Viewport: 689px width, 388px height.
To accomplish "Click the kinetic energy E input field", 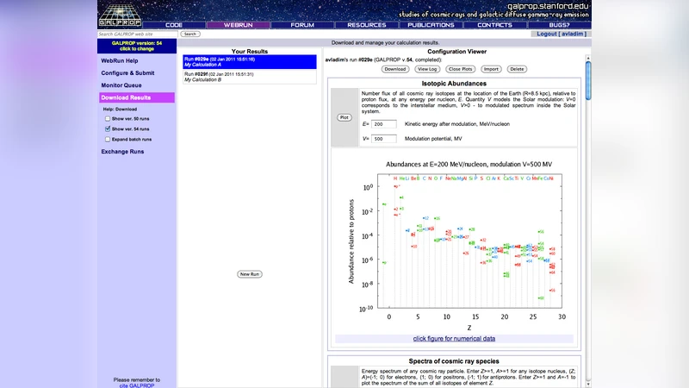I will point(383,124).
